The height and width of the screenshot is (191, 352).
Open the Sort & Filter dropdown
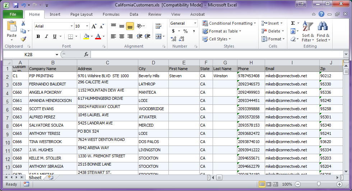[308, 31]
